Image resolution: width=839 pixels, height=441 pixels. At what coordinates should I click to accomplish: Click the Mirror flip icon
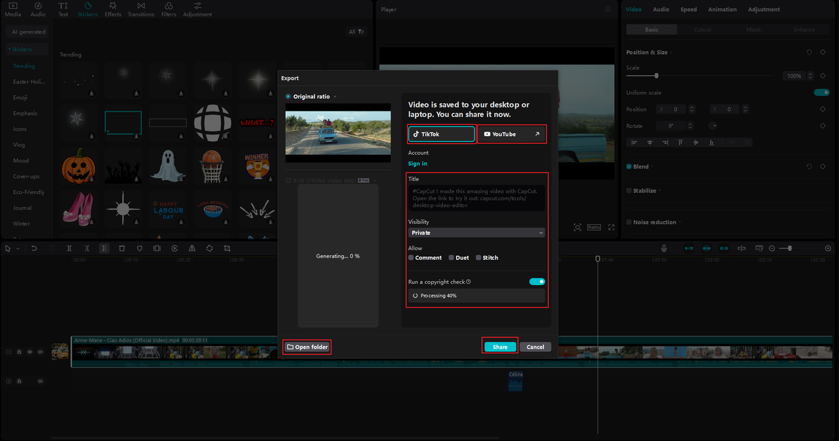coord(192,248)
